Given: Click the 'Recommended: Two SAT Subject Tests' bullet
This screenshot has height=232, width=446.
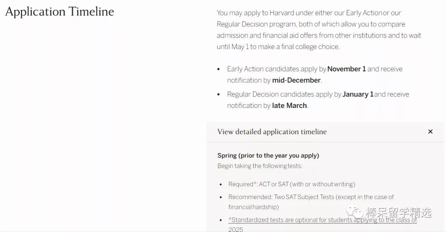Looking at the screenshot, I should 311,202.
